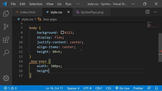Click the height text on line 16
This screenshot has width=162, height=91.
click(x=43, y=71)
